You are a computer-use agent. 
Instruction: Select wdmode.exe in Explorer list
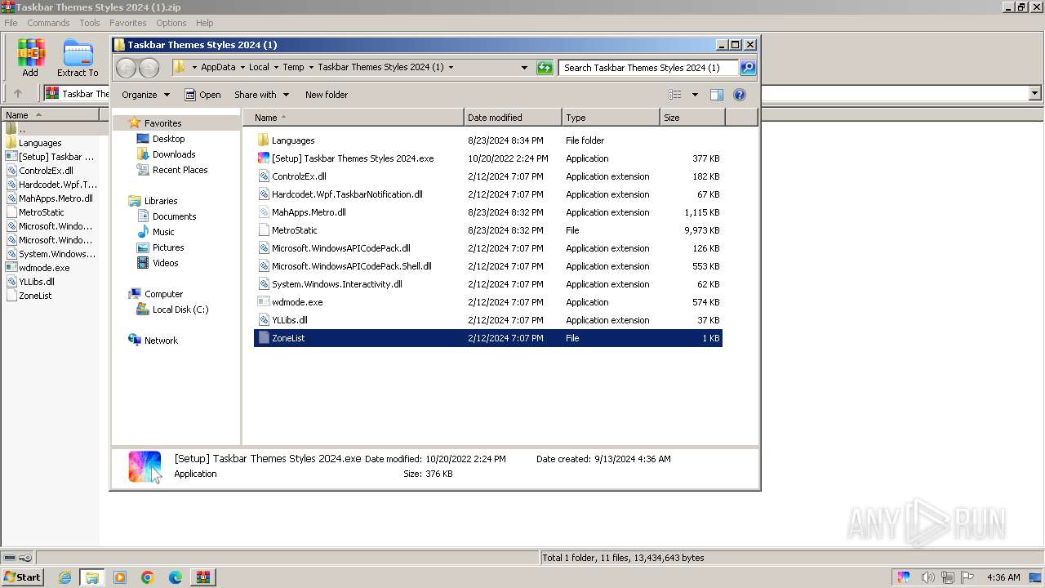point(488,302)
